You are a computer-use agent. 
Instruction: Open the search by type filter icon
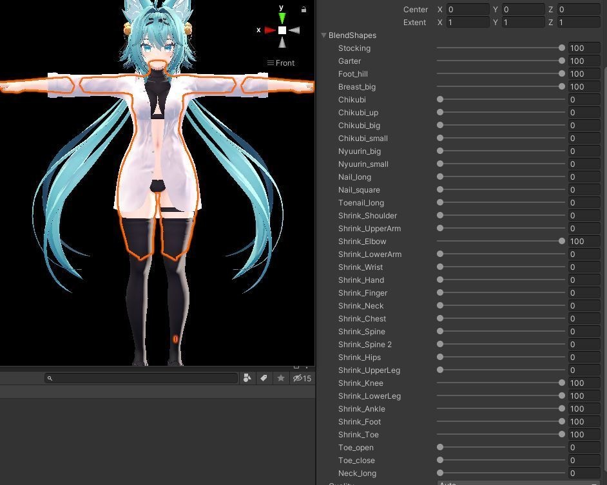pos(247,378)
